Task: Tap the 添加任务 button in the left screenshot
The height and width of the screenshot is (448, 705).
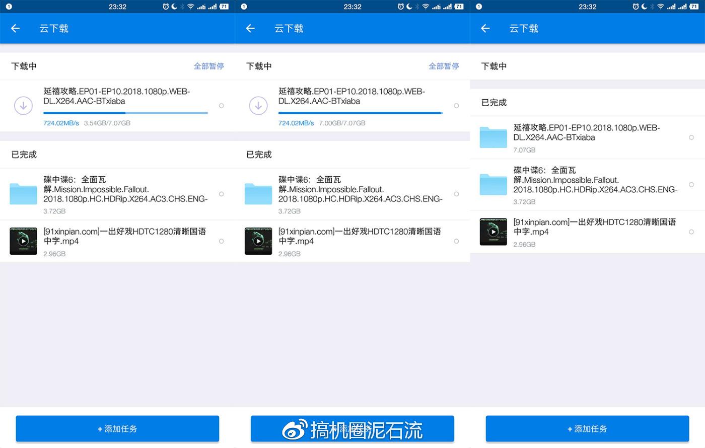Action: pos(117,429)
